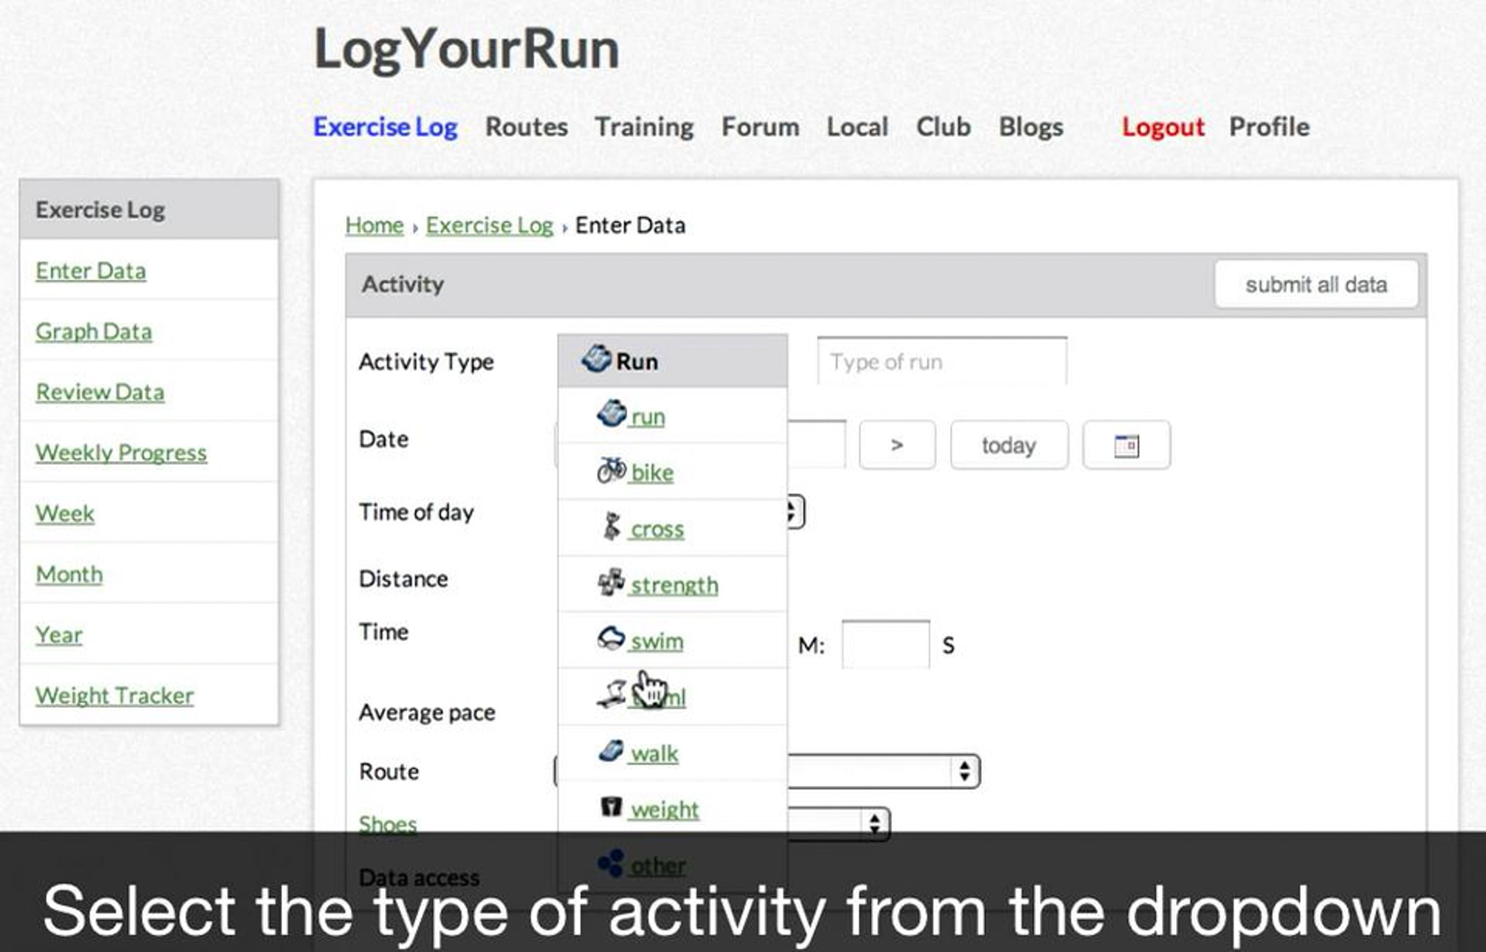Screen dimensions: 1486x952
Task: Click the other activity dots icon
Action: [x=611, y=863]
